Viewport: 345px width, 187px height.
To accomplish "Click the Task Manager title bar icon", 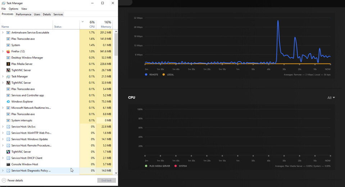I will 4,3.
